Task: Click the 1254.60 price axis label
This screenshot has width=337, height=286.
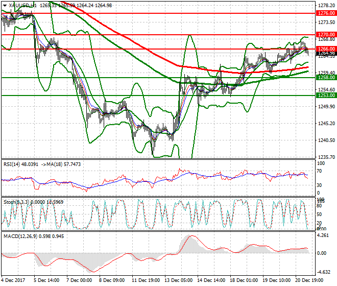Action: tap(326, 89)
